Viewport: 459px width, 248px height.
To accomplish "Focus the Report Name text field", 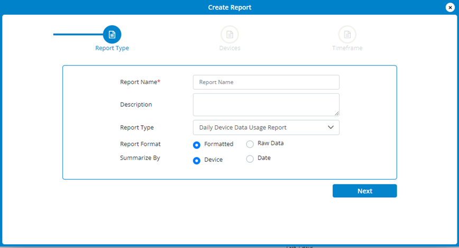I will pos(266,82).
